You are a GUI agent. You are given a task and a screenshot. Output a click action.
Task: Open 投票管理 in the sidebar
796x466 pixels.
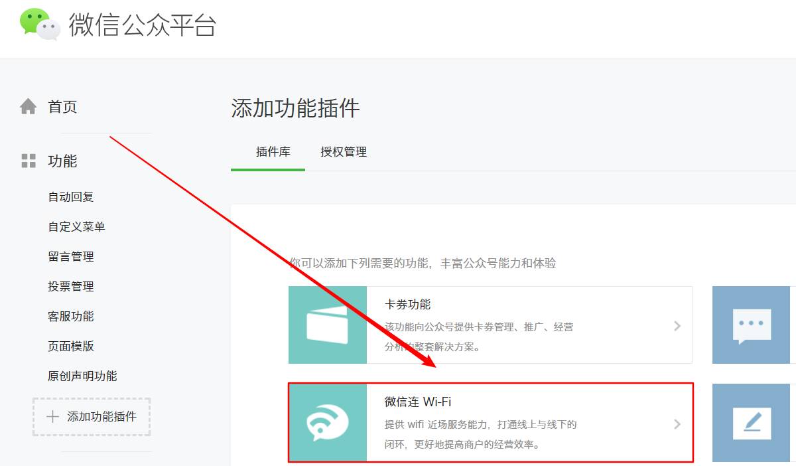point(71,287)
